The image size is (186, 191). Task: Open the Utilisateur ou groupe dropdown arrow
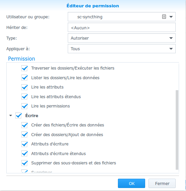[x=171, y=17]
